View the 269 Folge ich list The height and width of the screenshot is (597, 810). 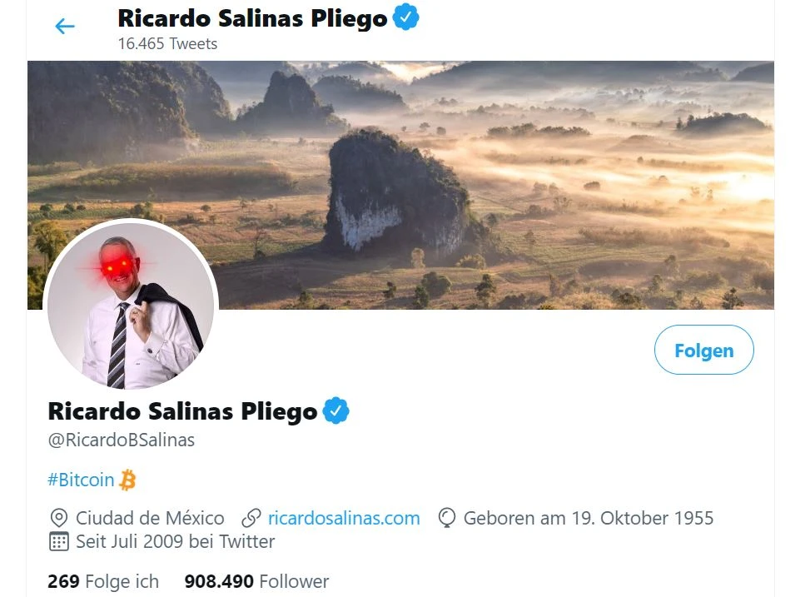pos(103,581)
